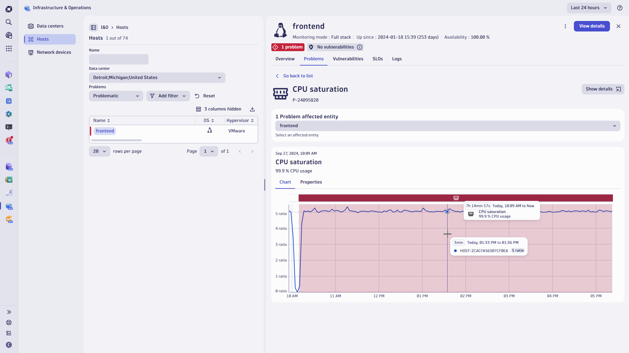Viewport: 629px width, 353px height.
Task: Open the app launcher grid icon
Action: [9, 48]
